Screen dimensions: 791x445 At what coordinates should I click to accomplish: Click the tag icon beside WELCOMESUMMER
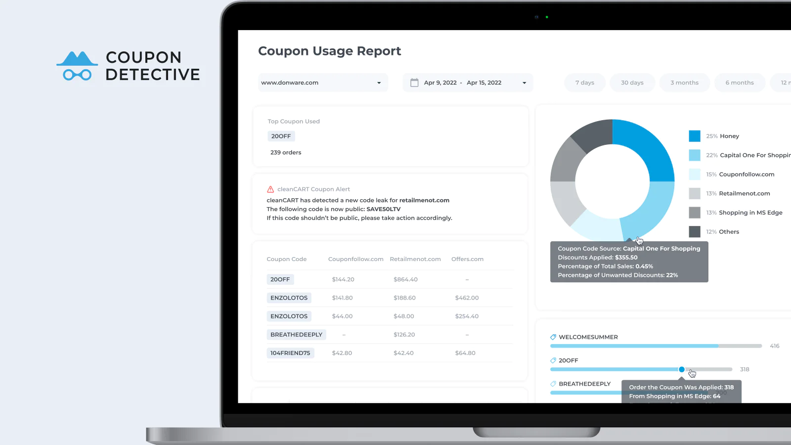553,337
